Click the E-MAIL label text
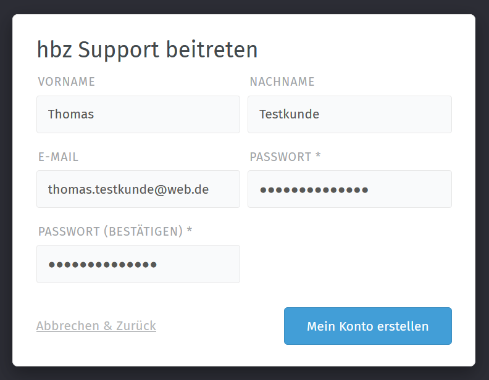Image resolution: width=489 pixels, height=380 pixels. point(59,157)
